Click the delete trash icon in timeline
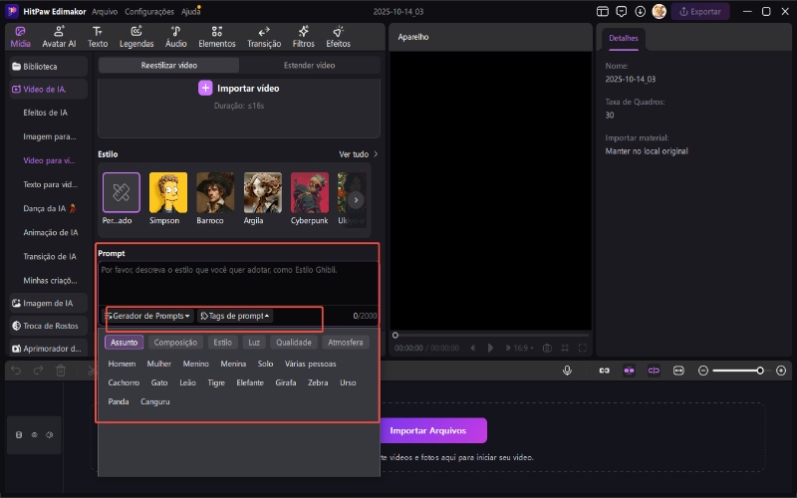Viewport: 797px width, 498px height. (x=61, y=371)
